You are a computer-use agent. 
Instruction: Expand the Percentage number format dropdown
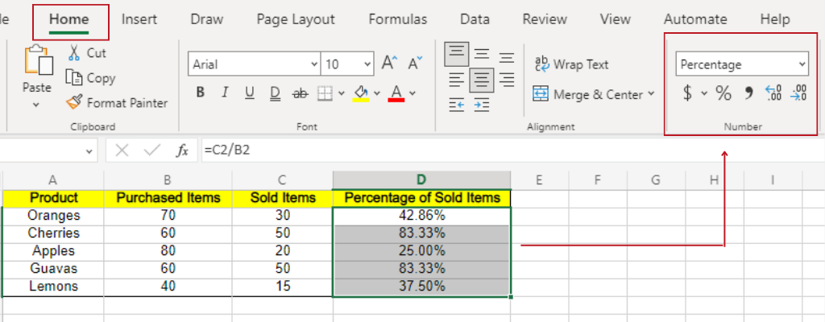point(802,64)
